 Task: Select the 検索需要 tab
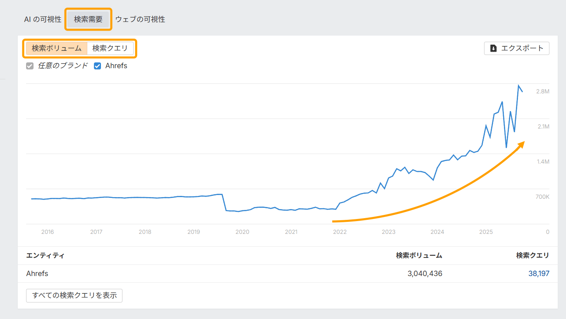(88, 19)
